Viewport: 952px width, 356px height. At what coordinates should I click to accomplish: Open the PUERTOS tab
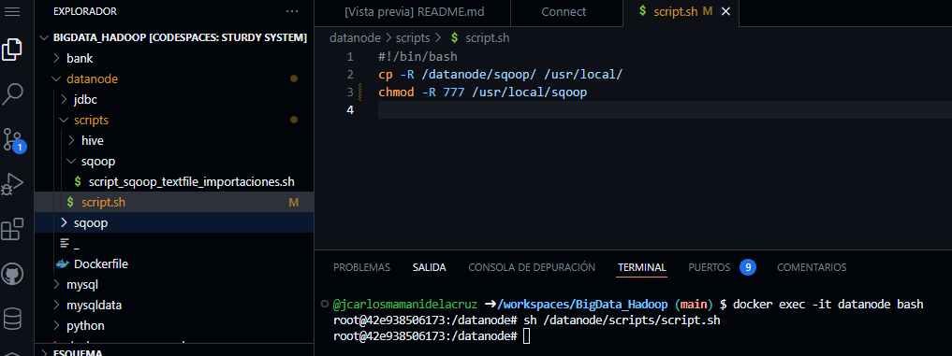coord(710,267)
